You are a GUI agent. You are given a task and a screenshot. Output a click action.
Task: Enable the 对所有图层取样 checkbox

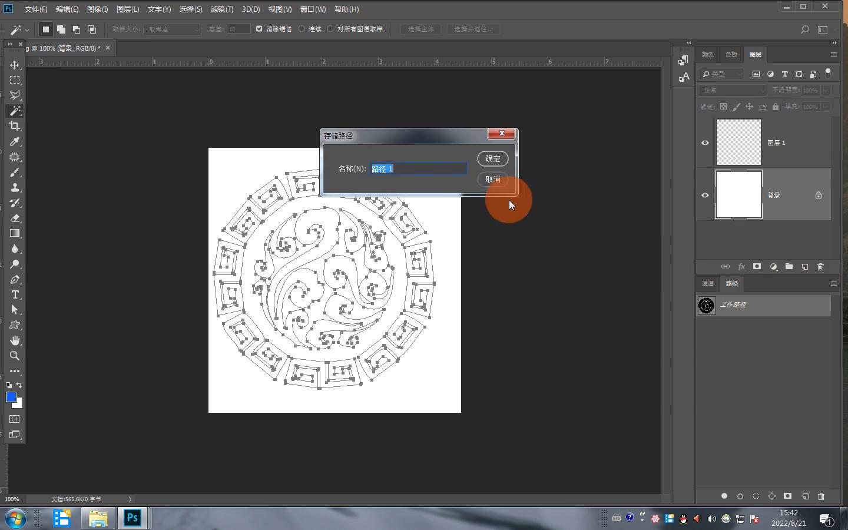click(x=330, y=29)
